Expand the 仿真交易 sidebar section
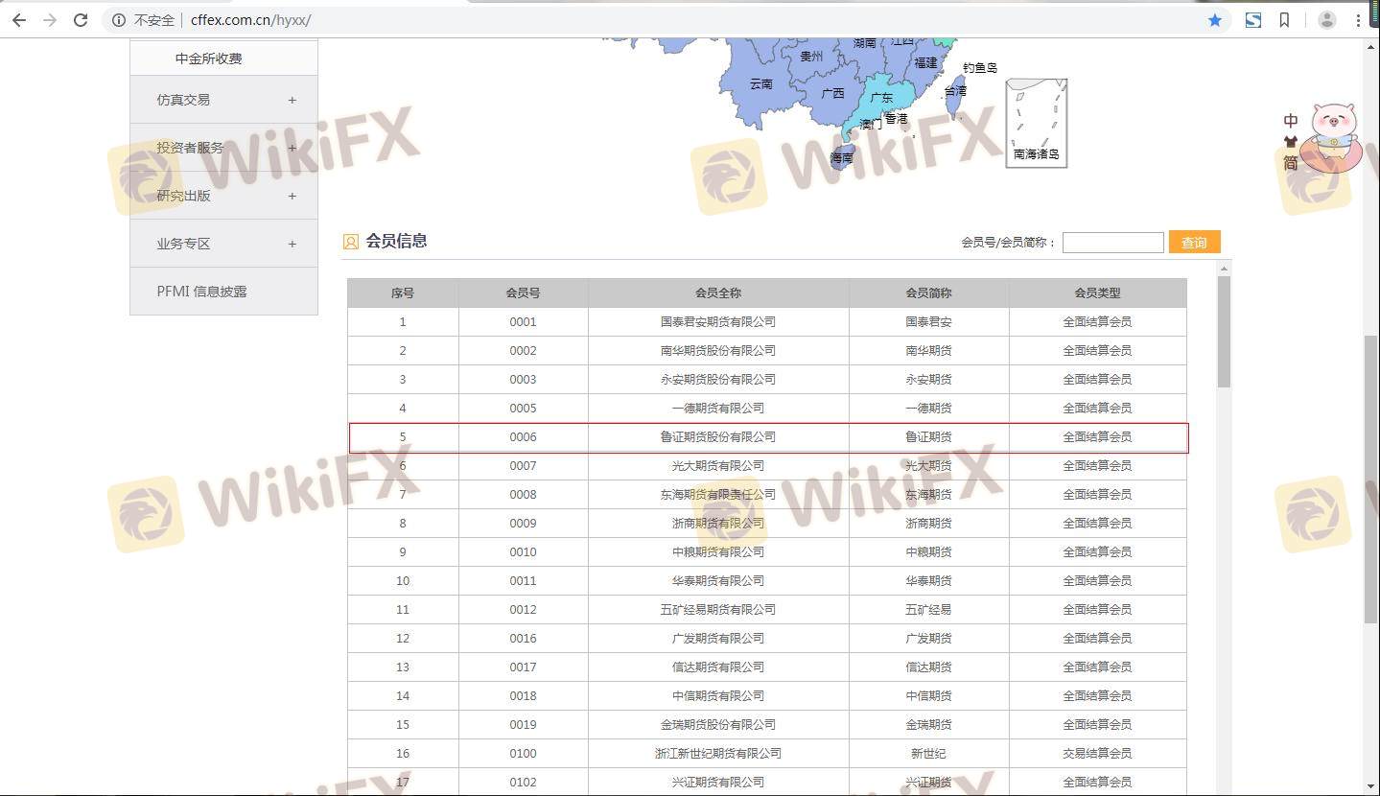This screenshot has width=1380, height=796. tap(292, 100)
